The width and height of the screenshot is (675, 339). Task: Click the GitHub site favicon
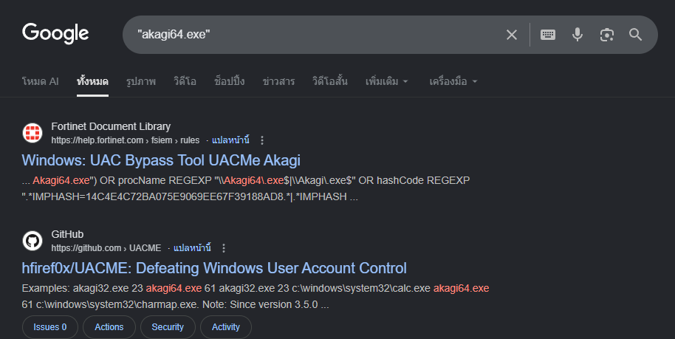click(x=32, y=241)
